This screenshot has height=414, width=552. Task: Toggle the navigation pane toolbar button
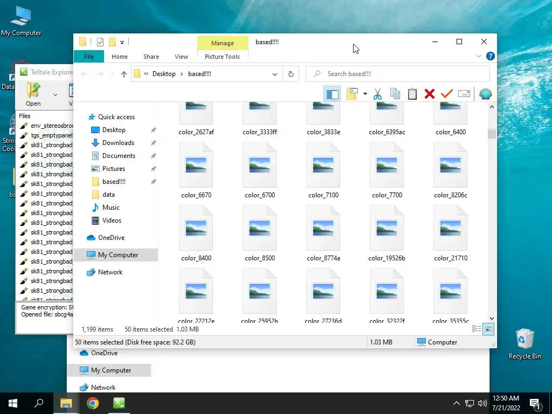tap(332, 94)
